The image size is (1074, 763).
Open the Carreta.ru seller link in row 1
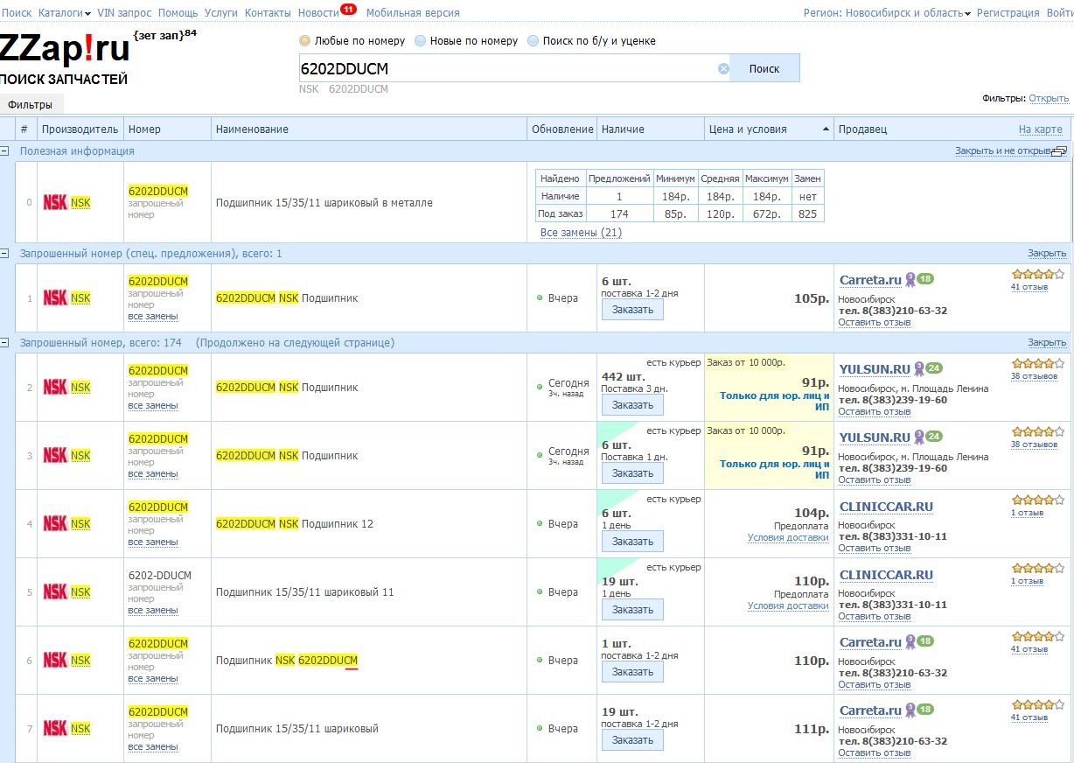pyautogui.click(x=870, y=280)
